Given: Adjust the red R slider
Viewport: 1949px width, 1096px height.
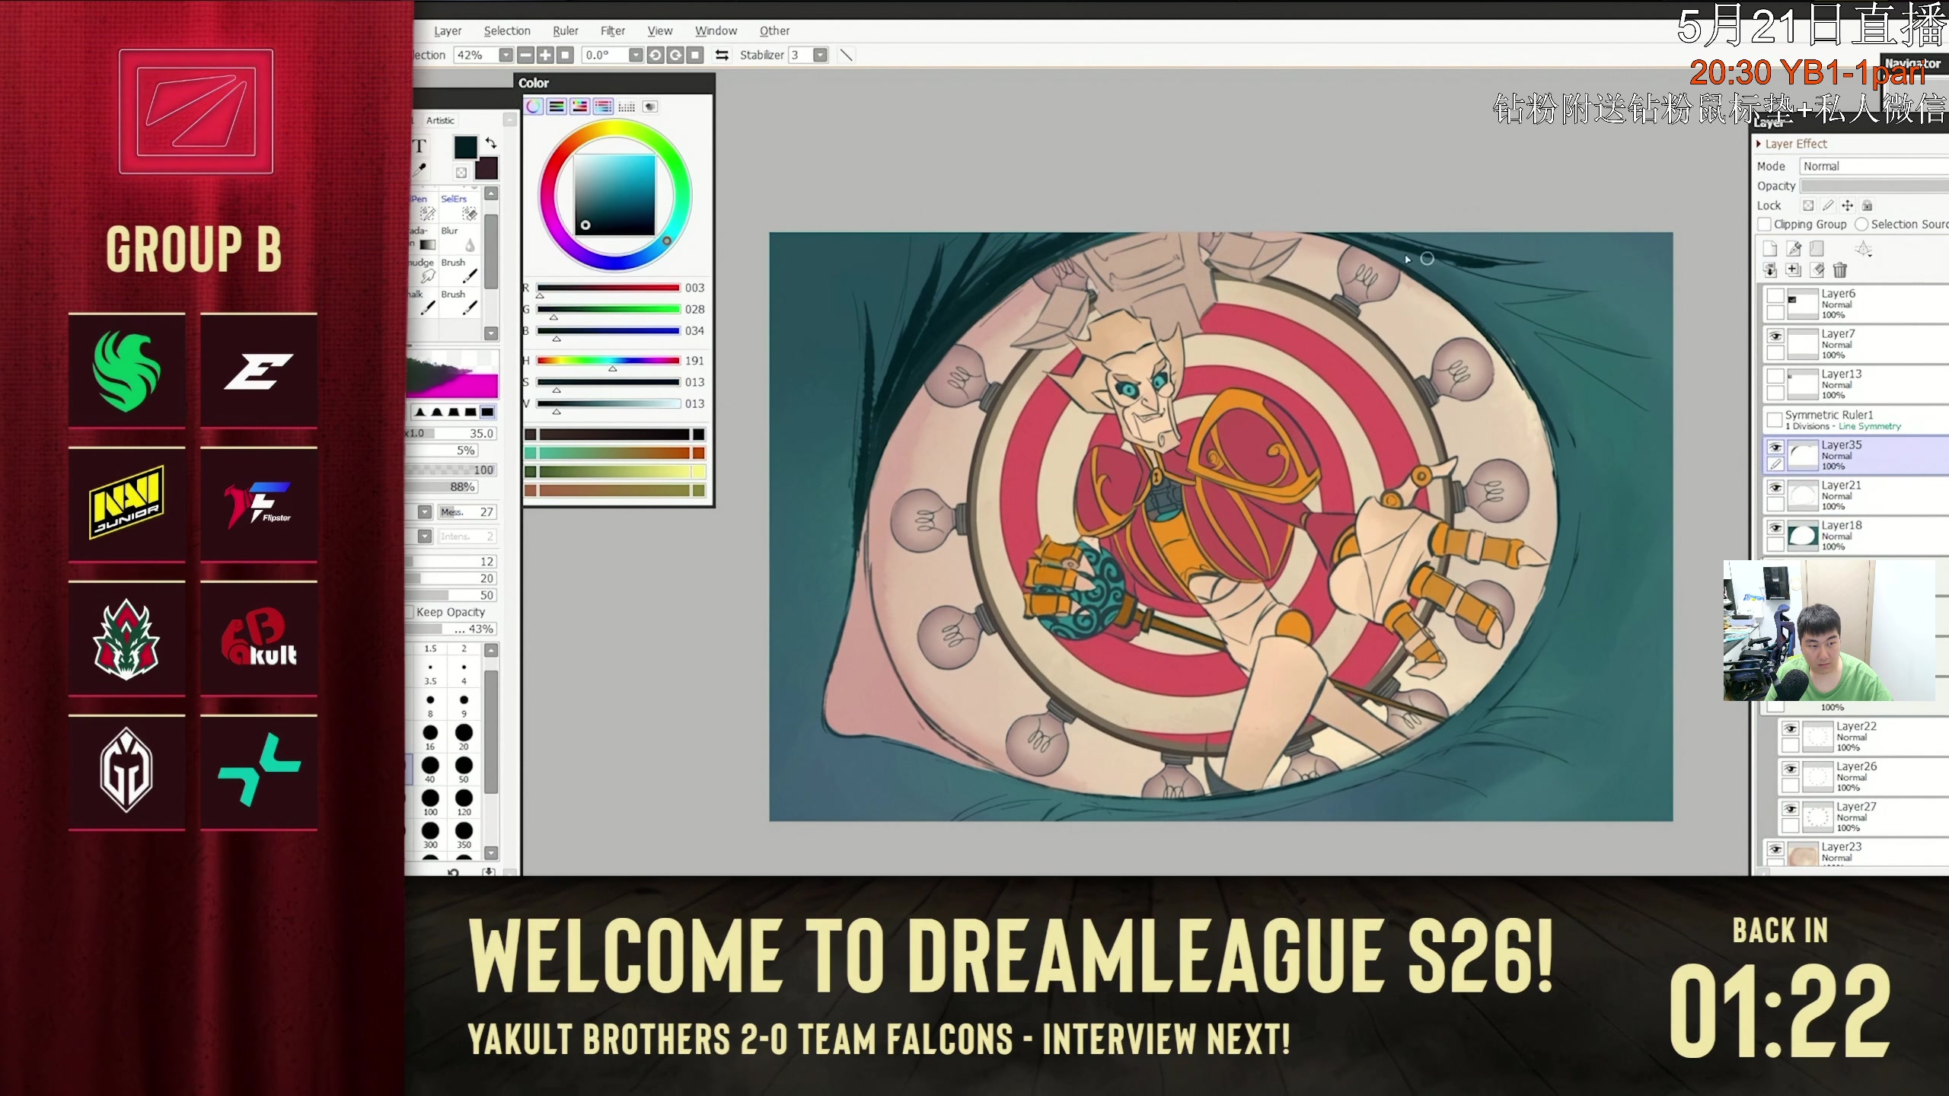Looking at the screenshot, I should pyautogui.click(x=608, y=288).
